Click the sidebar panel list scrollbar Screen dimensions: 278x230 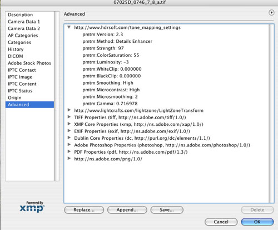coord(57,96)
